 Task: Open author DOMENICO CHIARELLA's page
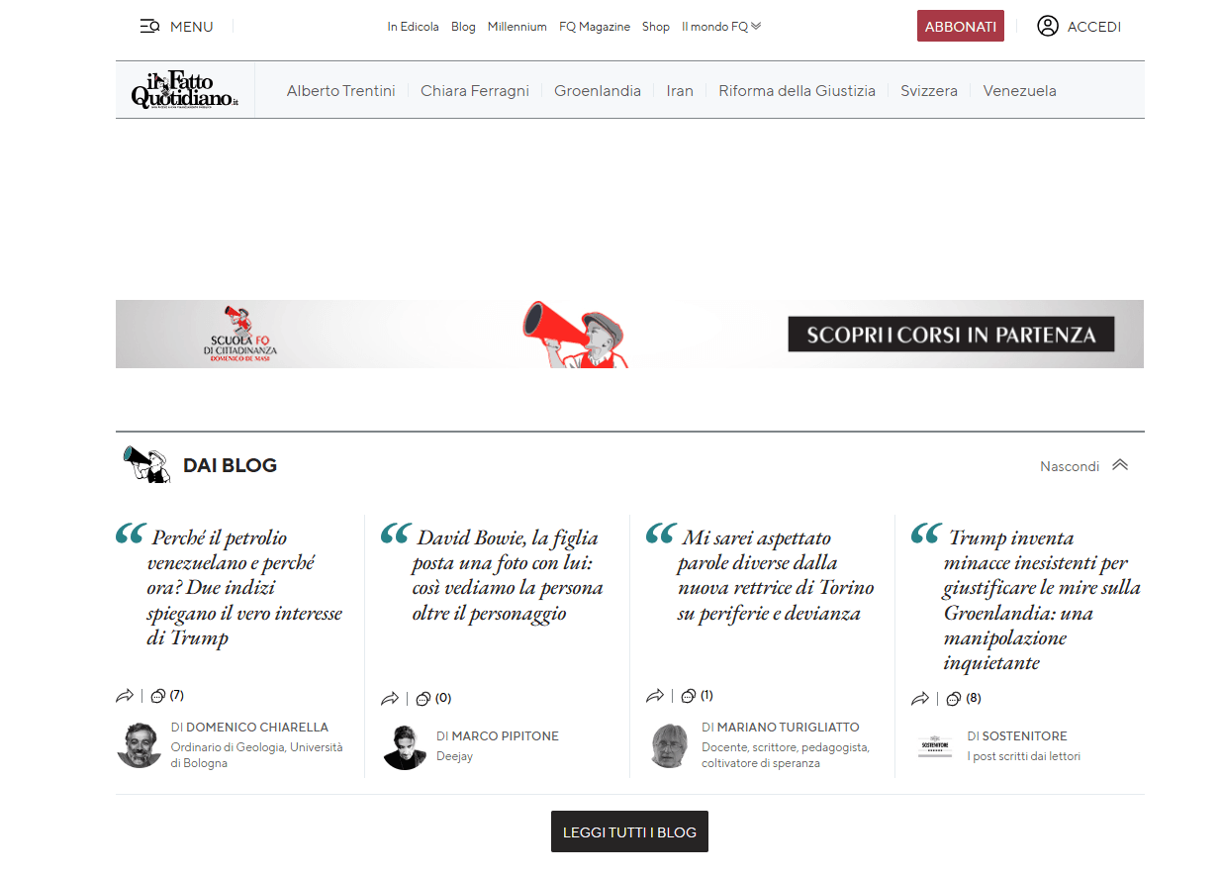257,727
